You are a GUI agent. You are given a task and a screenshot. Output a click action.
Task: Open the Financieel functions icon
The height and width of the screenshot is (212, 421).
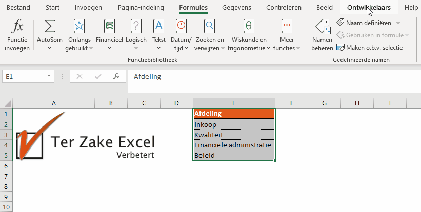coord(109,27)
